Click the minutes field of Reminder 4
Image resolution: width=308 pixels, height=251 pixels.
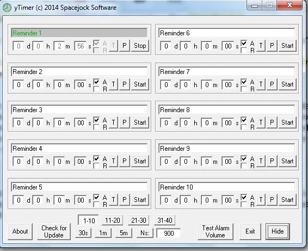click(x=59, y=162)
